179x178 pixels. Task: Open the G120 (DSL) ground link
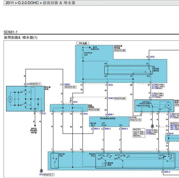point(148,134)
